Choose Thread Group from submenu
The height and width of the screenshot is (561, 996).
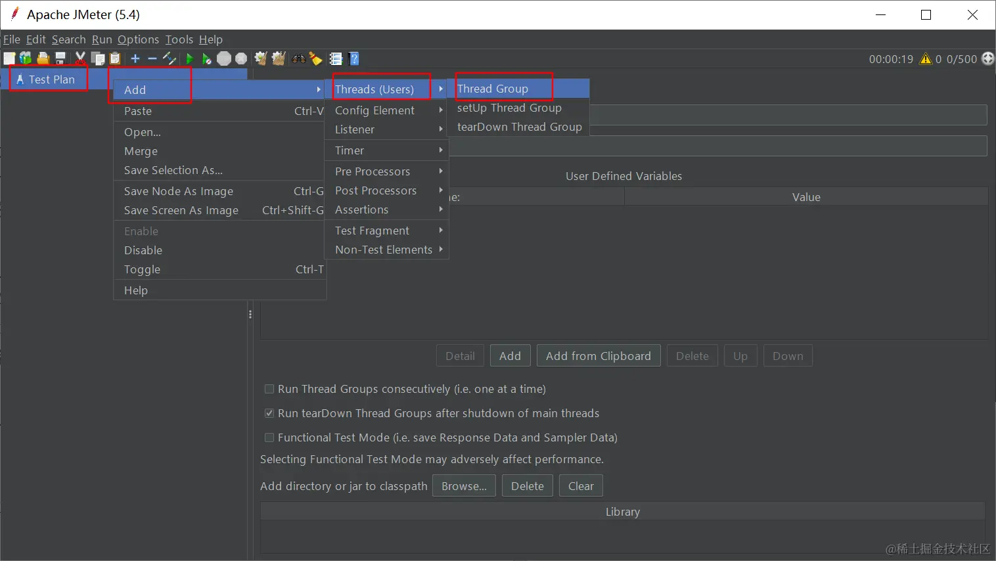(518, 89)
